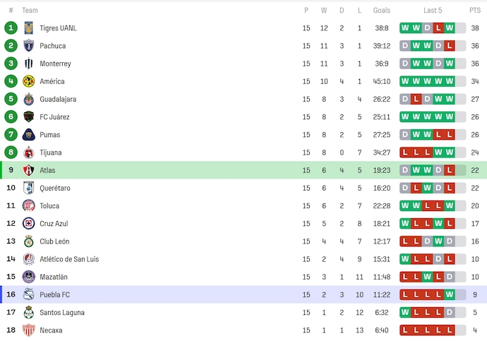Image resolution: width=487 pixels, height=341 pixels.
Task: Select the Santos Laguna team badge
Action: tap(29, 313)
